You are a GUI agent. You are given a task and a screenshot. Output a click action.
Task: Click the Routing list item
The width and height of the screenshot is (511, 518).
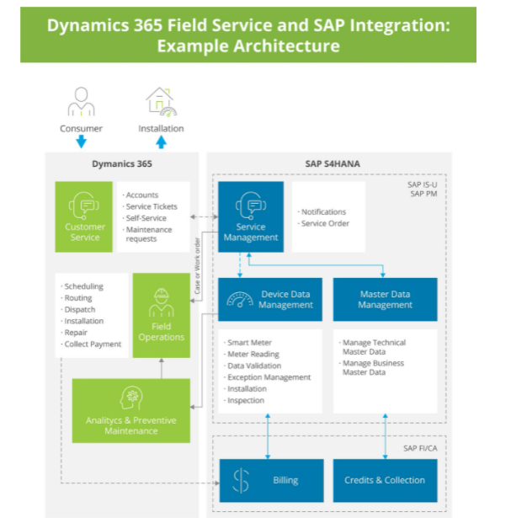(77, 298)
